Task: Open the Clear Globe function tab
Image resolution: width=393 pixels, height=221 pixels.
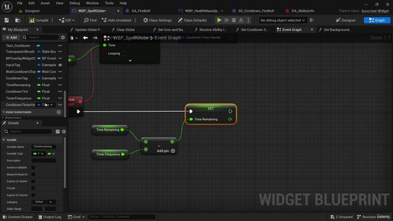Action: click(x=123, y=29)
